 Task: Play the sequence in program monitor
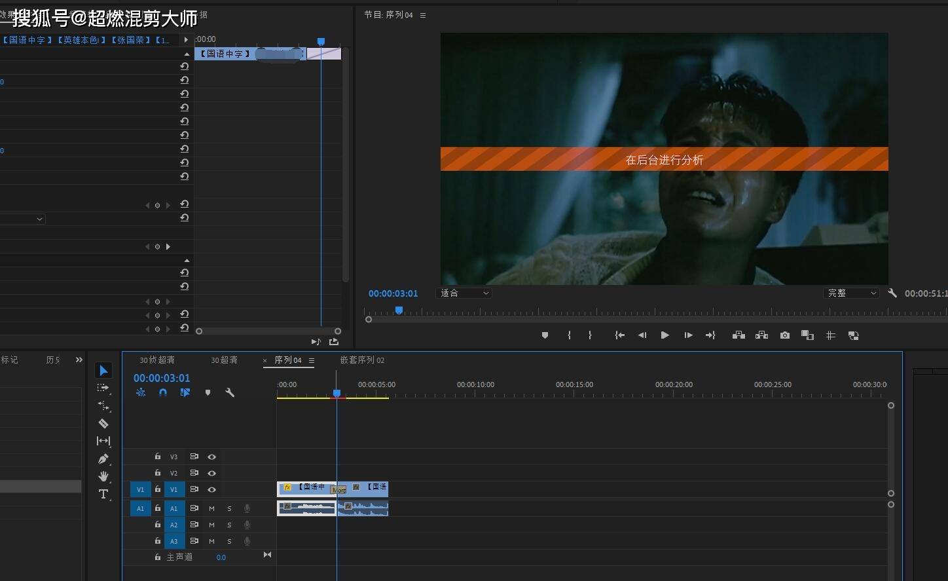pyautogui.click(x=665, y=335)
